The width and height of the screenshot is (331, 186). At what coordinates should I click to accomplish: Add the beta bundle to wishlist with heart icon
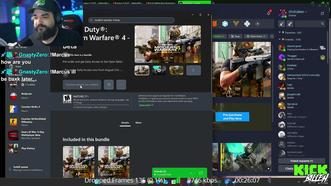click(109, 84)
